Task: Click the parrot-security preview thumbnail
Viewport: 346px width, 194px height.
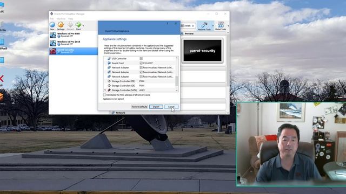Action: [x=202, y=51]
